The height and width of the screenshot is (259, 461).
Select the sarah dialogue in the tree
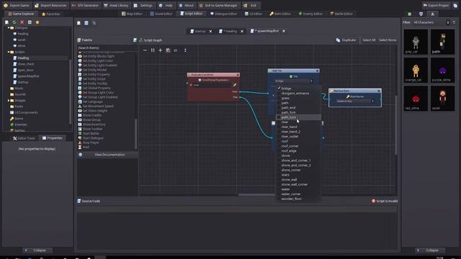pyautogui.click(x=21, y=40)
